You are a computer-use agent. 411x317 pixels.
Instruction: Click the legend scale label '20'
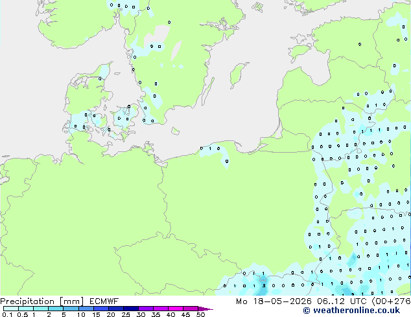[x=111, y=314]
